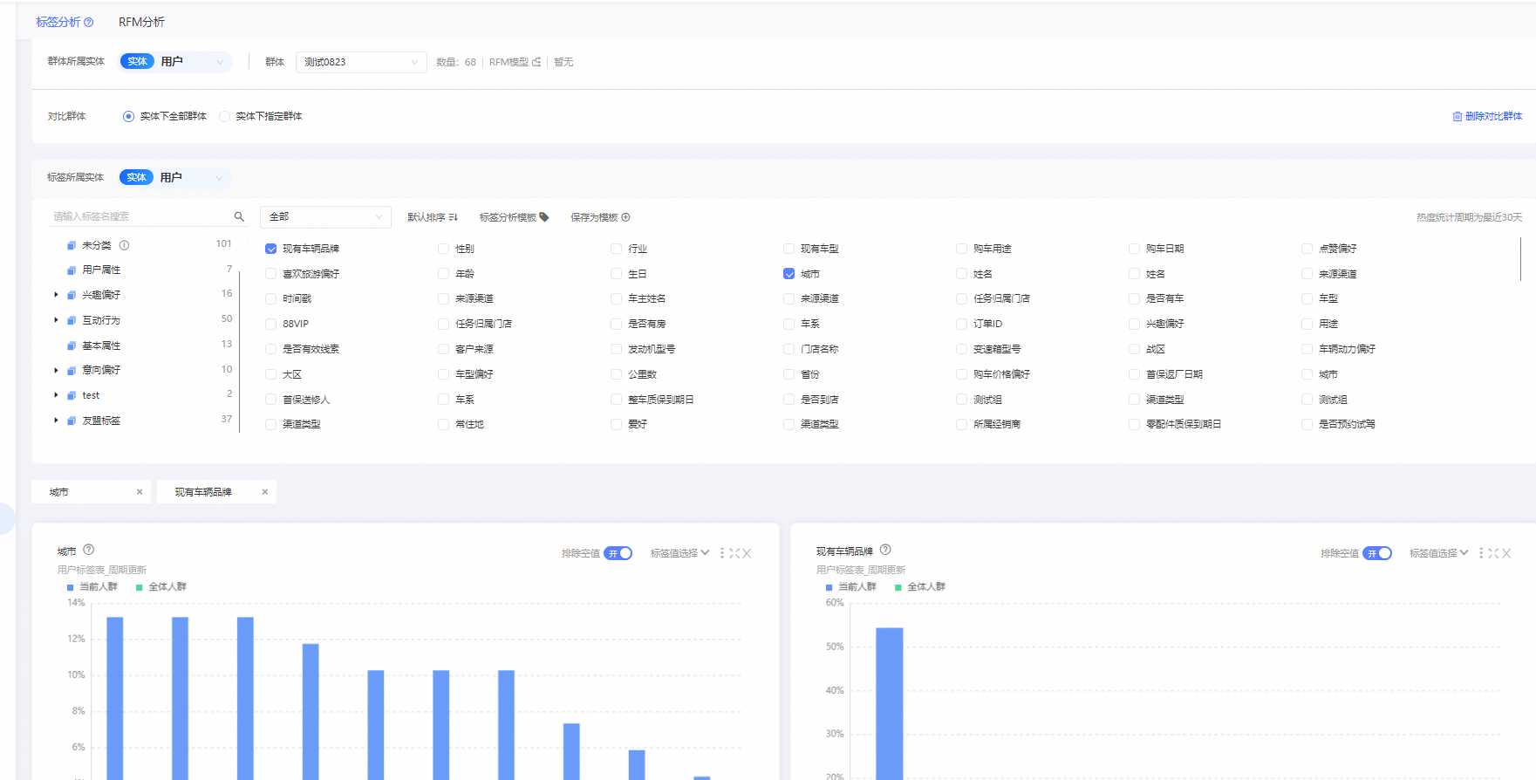Viewport: 1536px width, 780px height.
Task: Click help icon beside 标签分析 tab
Action: (x=89, y=22)
